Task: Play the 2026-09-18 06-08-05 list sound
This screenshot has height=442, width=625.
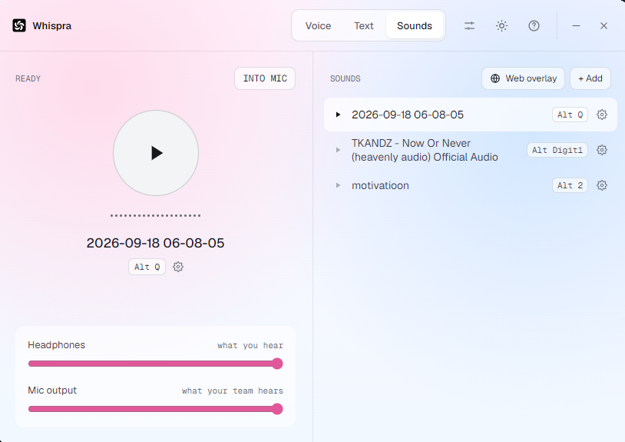Action: [x=338, y=115]
